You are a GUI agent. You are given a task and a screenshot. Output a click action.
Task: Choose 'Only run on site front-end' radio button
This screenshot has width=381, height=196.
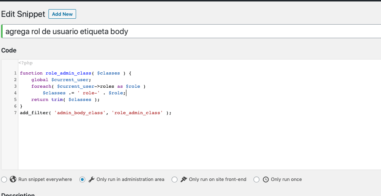click(175, 179)
